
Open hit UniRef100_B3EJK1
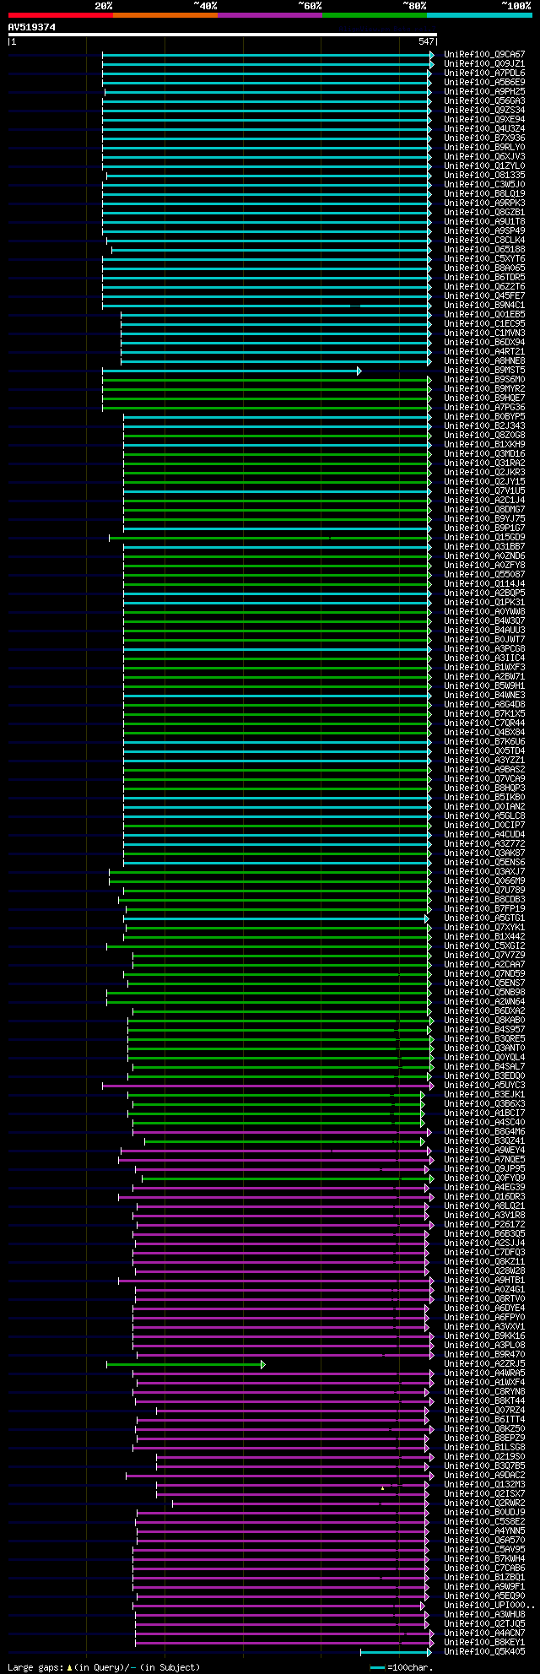484,1095
